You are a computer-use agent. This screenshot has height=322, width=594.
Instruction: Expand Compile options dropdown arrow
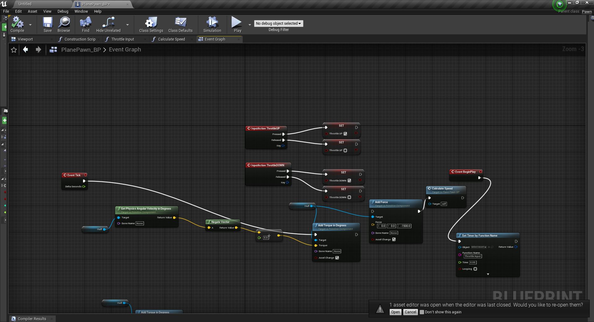point(30,24)
